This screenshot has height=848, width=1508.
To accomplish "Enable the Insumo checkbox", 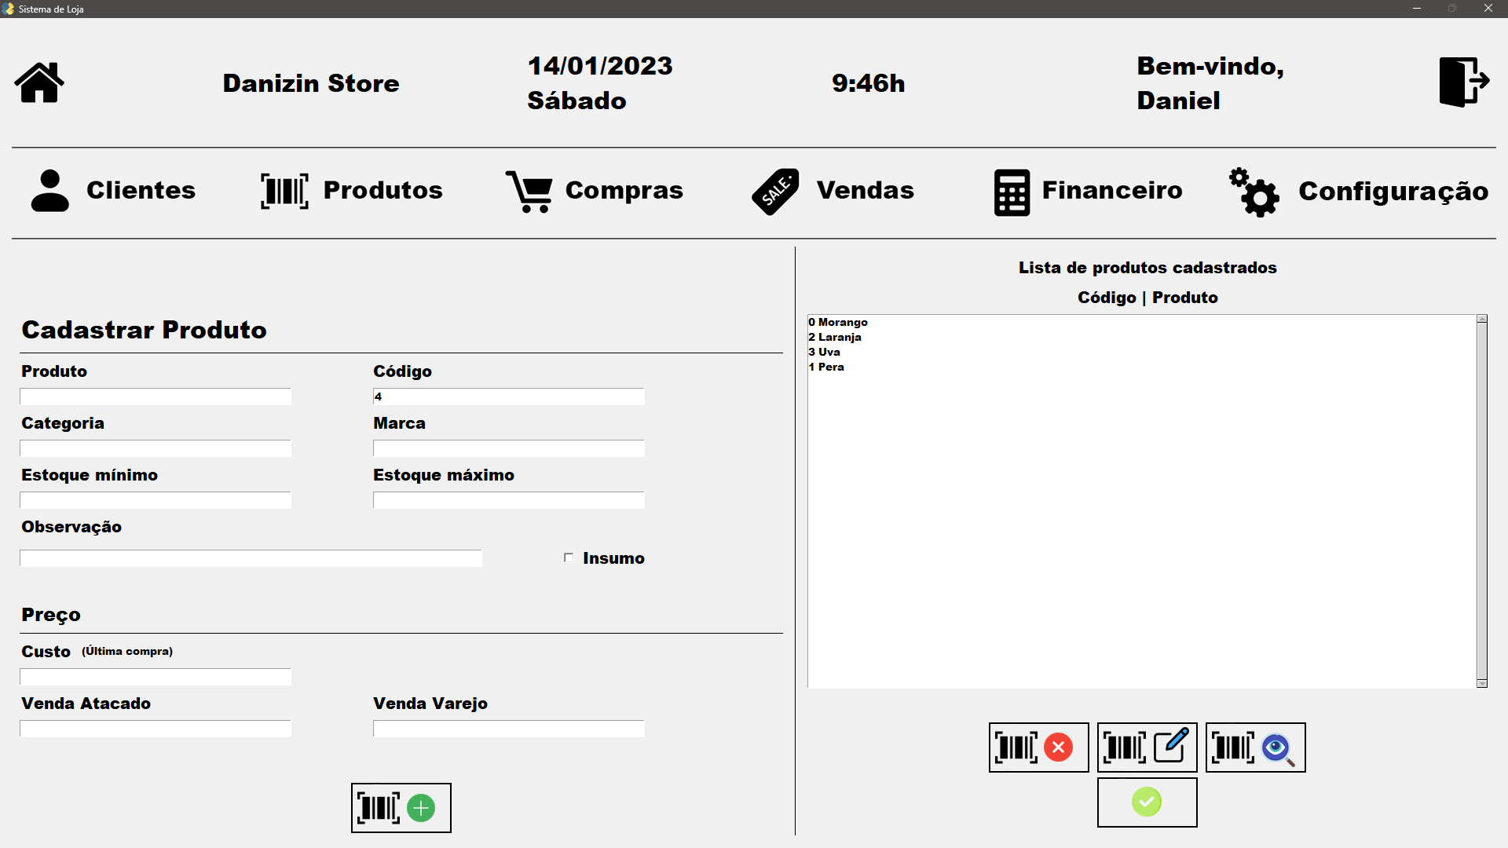I will 568,557.
